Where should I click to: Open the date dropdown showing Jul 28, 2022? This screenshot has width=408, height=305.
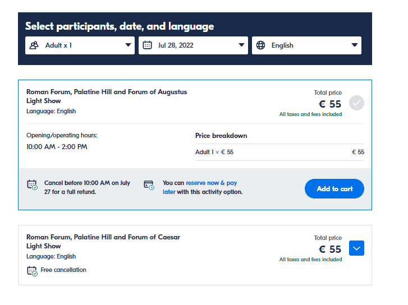[193, 45]
